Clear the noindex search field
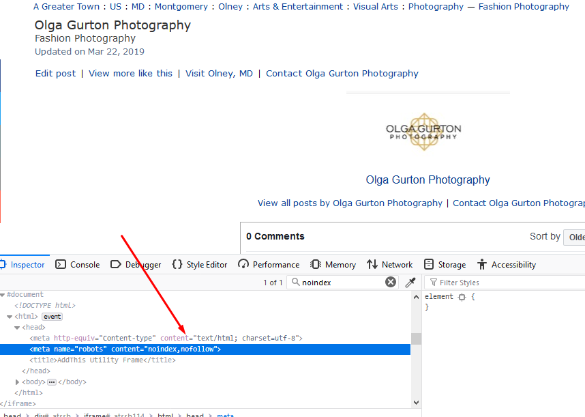This screenshot has height=417, width=585. [391, 283]
